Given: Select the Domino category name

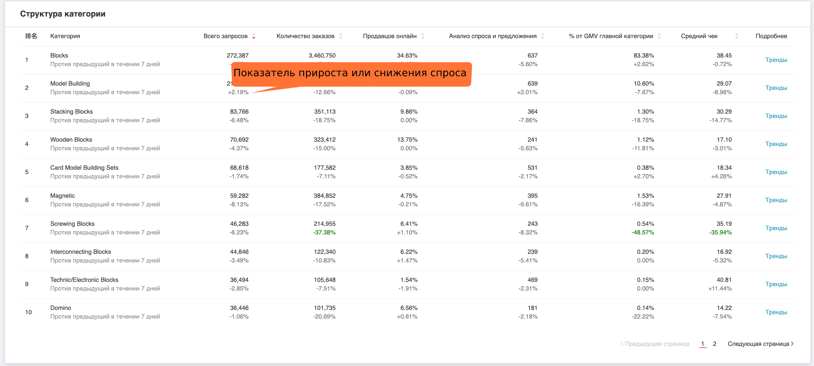Looking at the screenshot, I should click(61, 308).
